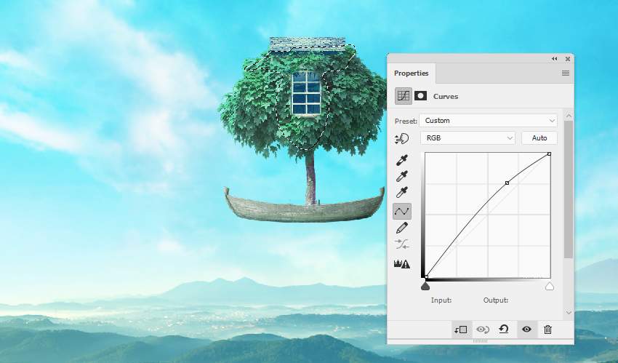Reset Curves to adjustment defaults
Screen dimensions: 618x363
click(504, 329)
